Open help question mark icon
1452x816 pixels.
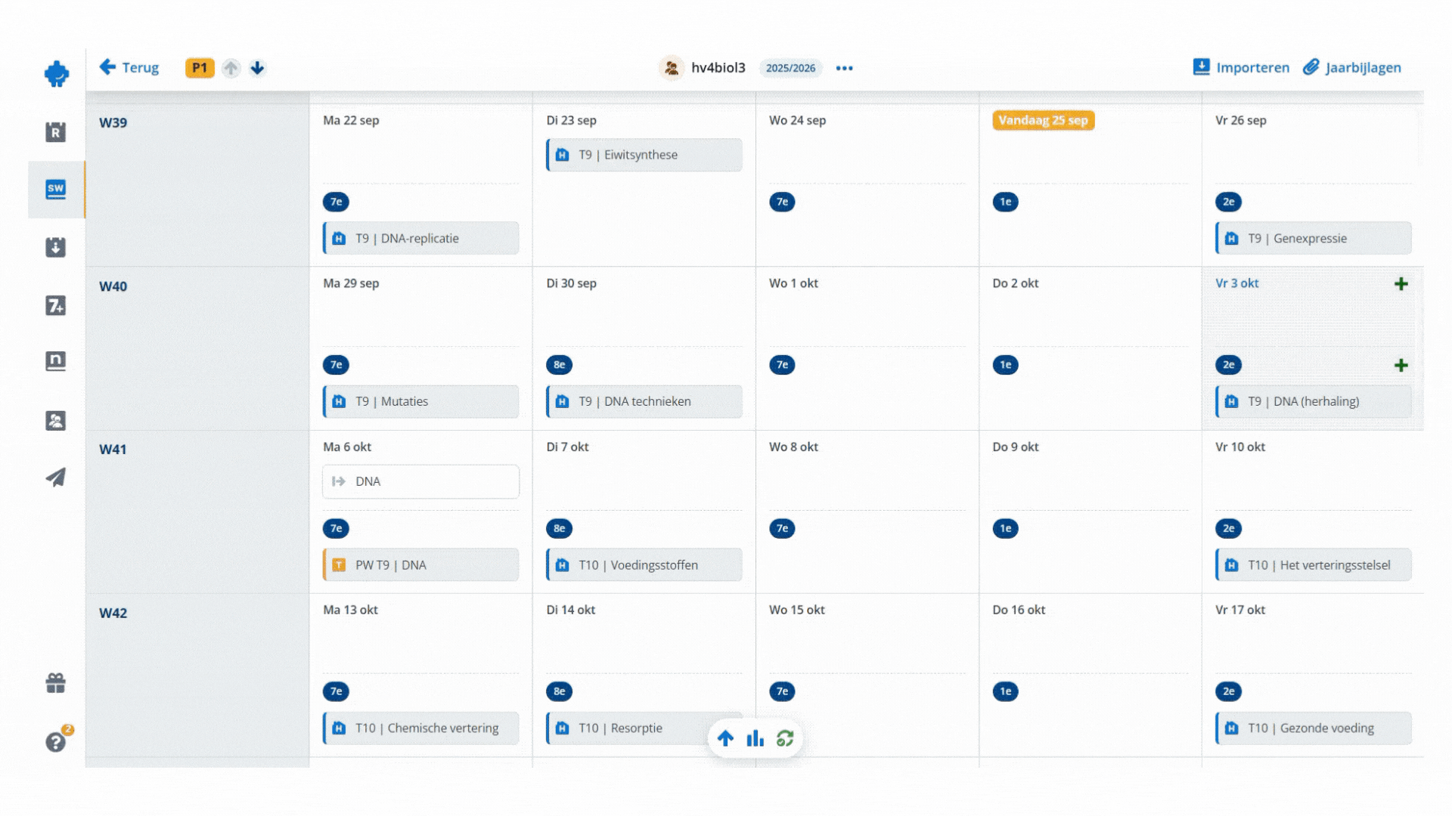[x=56, y=742]
